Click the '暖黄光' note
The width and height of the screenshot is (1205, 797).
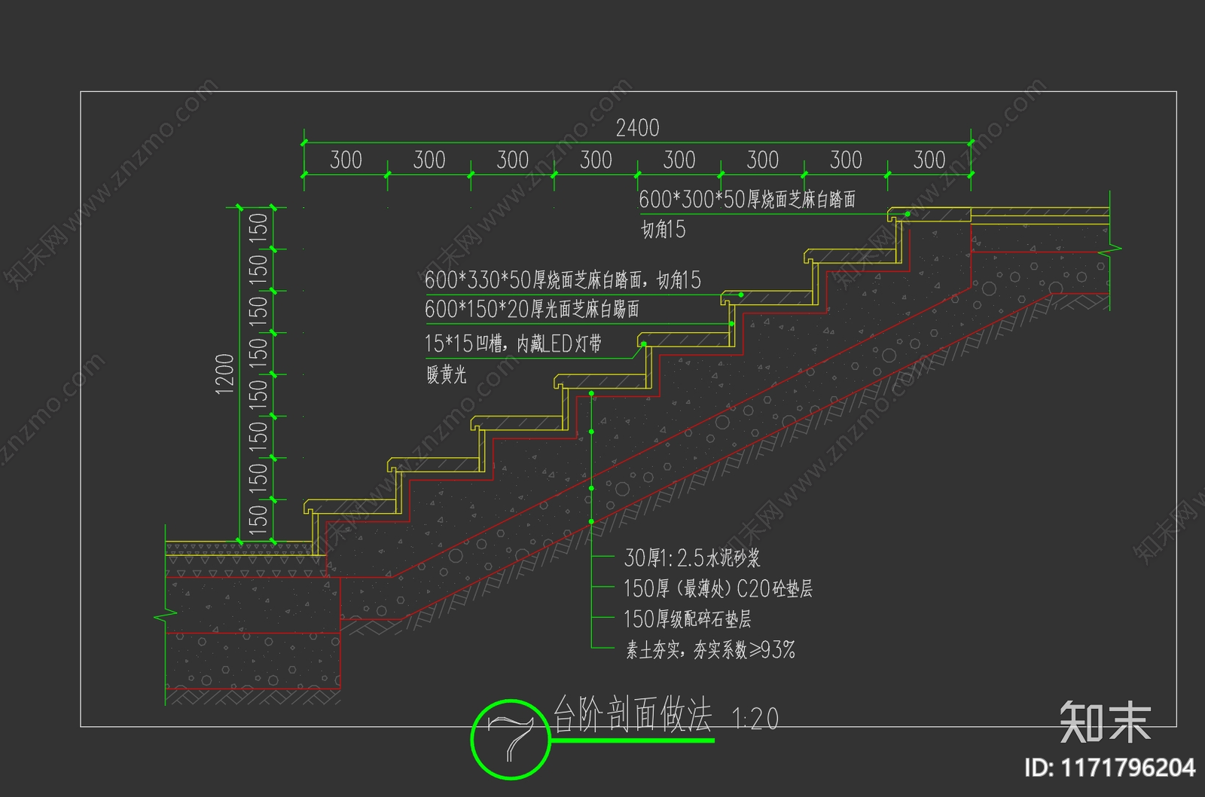click(446, 374)
